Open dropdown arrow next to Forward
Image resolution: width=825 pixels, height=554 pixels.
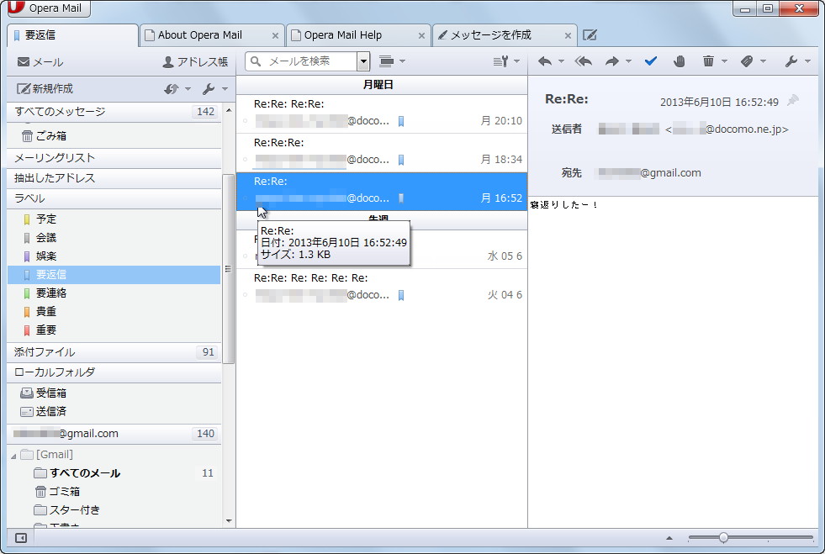click(628, 61)
